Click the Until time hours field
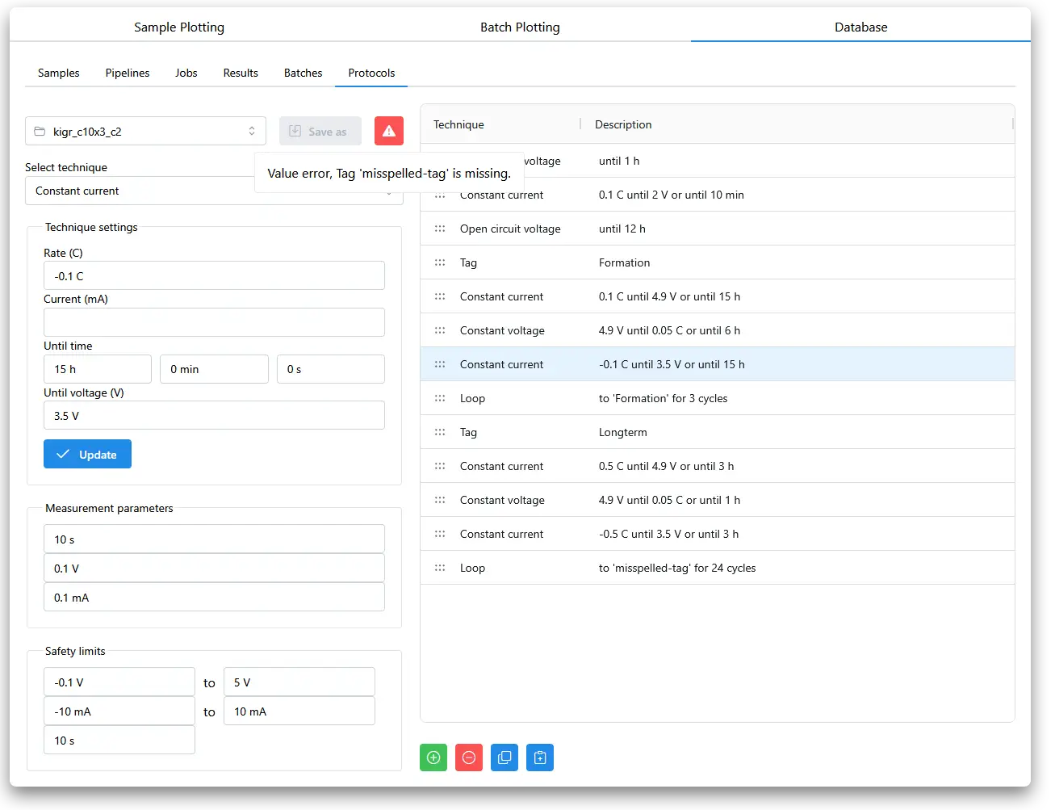This screenshot has width=1055, height=810. (x=98, y=369)
